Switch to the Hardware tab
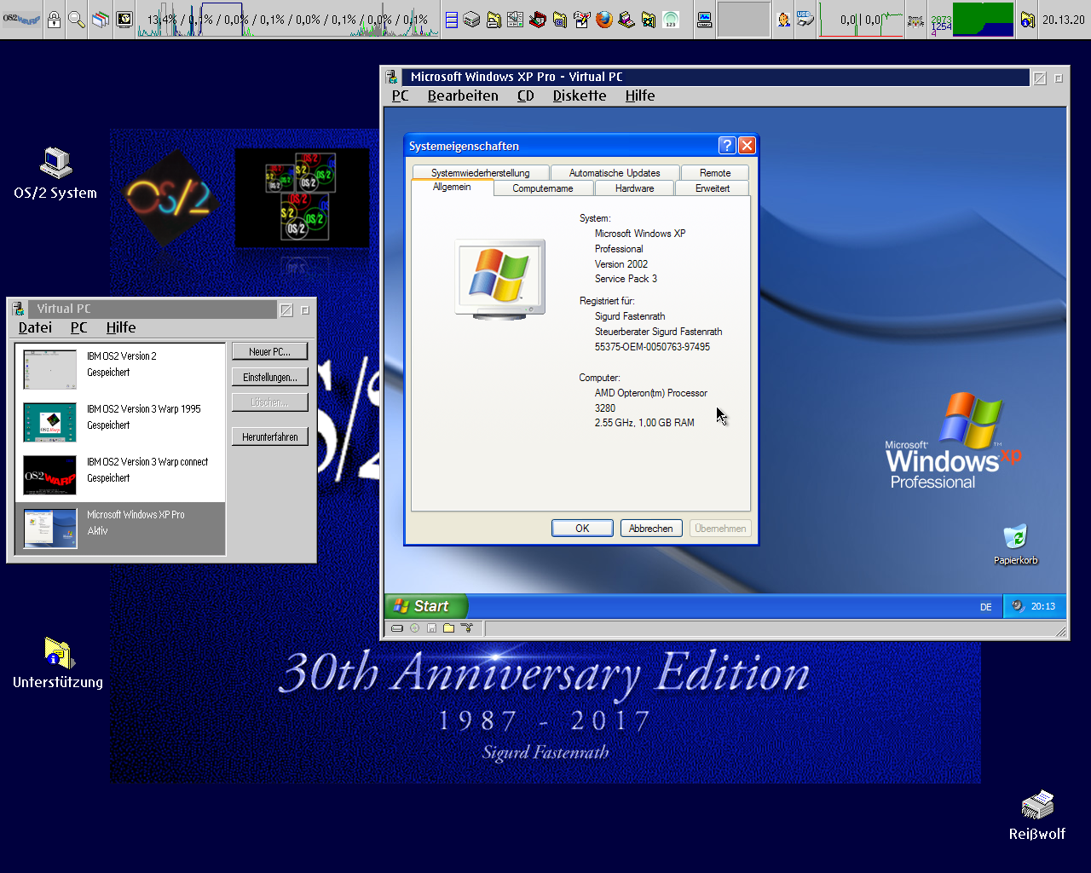This screenshot has width=1091, height=873. pos(635,188)
